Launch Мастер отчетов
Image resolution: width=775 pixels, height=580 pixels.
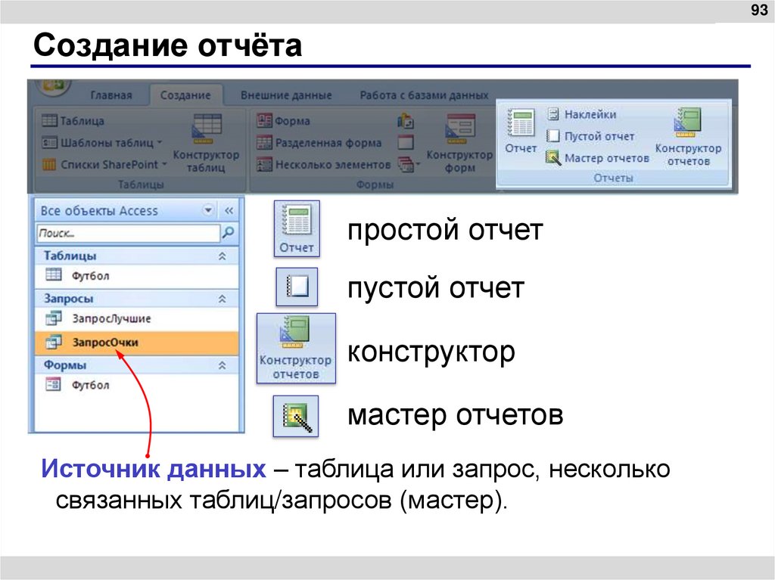click(601, 158)
